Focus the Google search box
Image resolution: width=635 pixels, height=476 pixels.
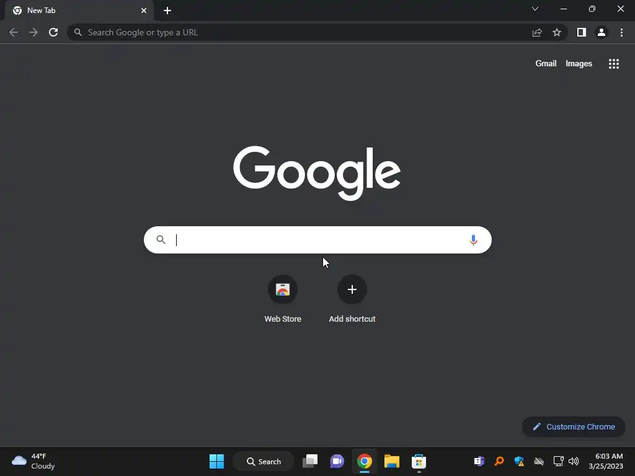tap(317, 240)
